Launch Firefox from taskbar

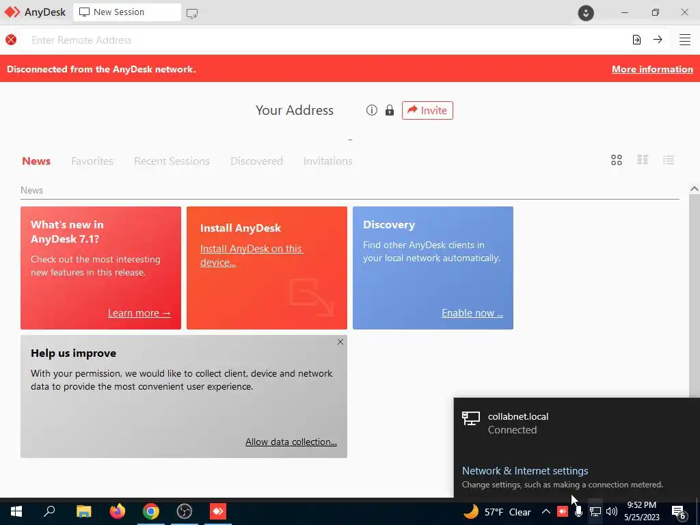[x=118, y=511]
